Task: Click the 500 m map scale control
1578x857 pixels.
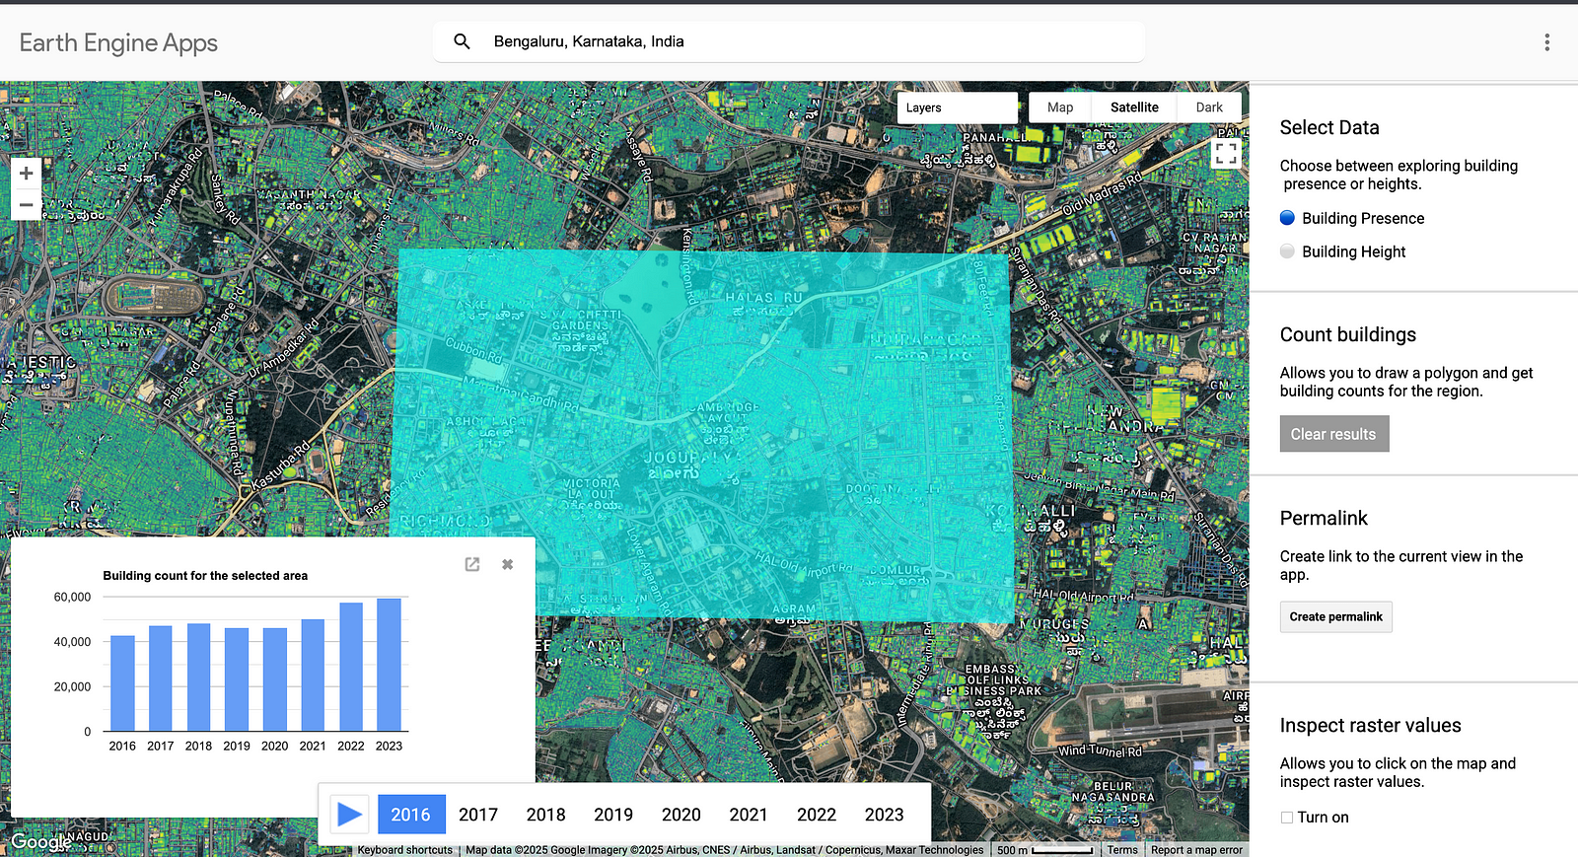Action: click(1045, 850)
